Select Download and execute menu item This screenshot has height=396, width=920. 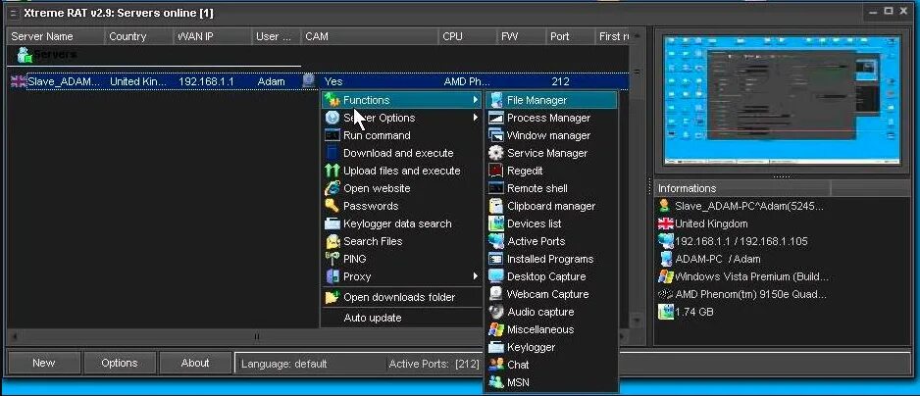tap(401, 153)
